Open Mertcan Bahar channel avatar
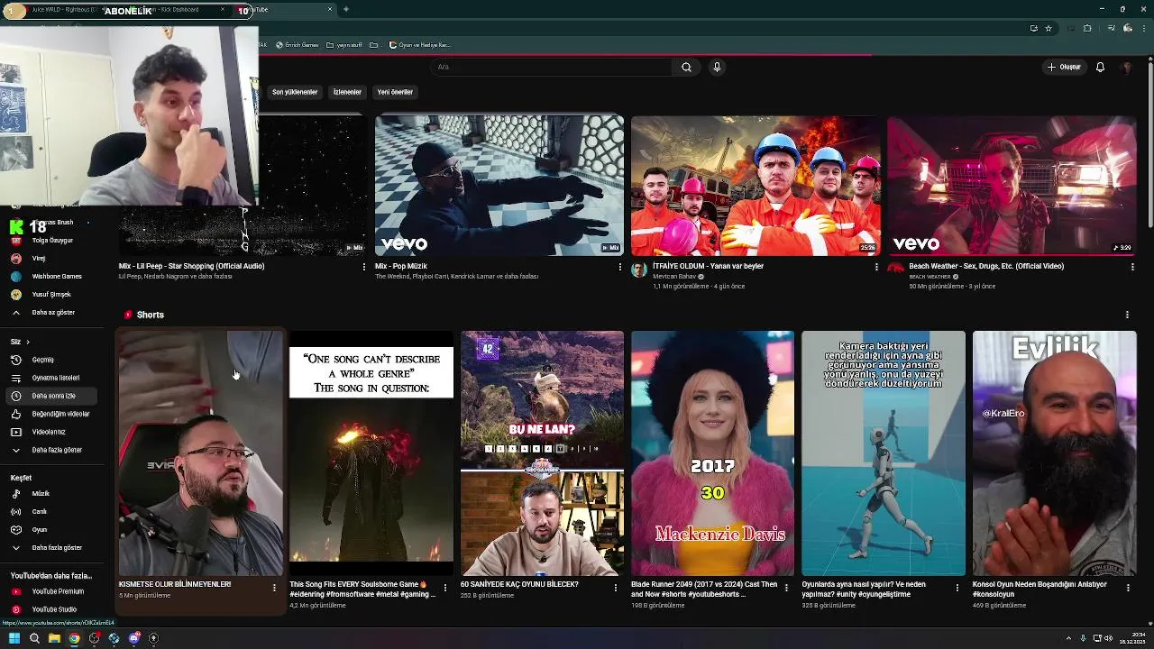The width and height of the screenshot is (1154, 649). tap(639, 270)
